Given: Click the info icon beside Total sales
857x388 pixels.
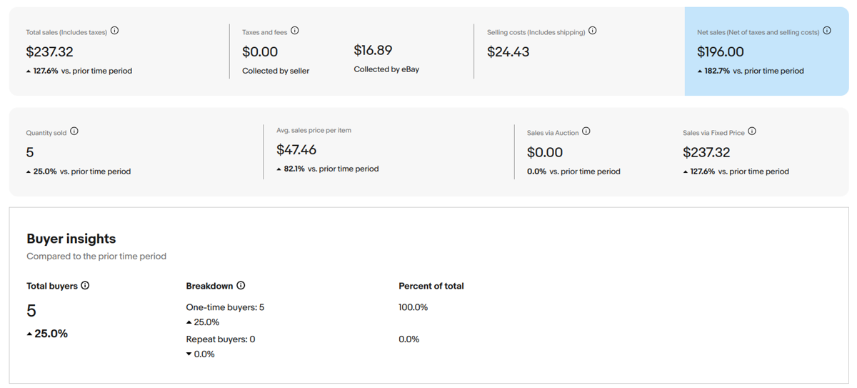Looking at the screenshot, I should [115, 31].
